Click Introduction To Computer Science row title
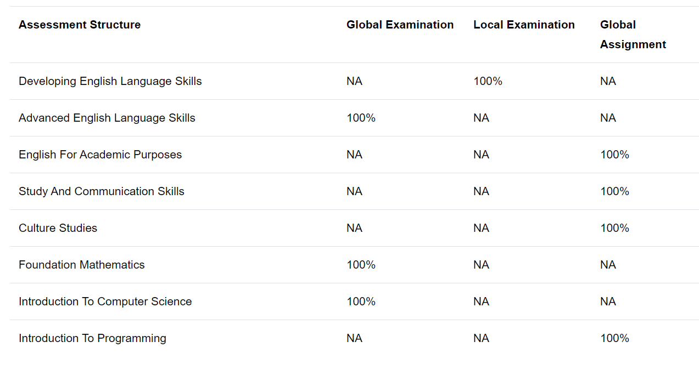 click(105, 301)
